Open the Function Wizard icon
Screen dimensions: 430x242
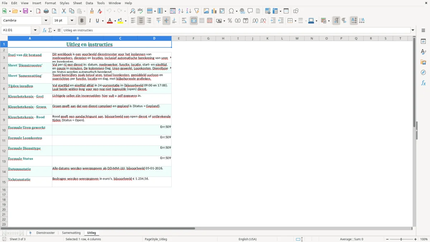pos(44,30)
